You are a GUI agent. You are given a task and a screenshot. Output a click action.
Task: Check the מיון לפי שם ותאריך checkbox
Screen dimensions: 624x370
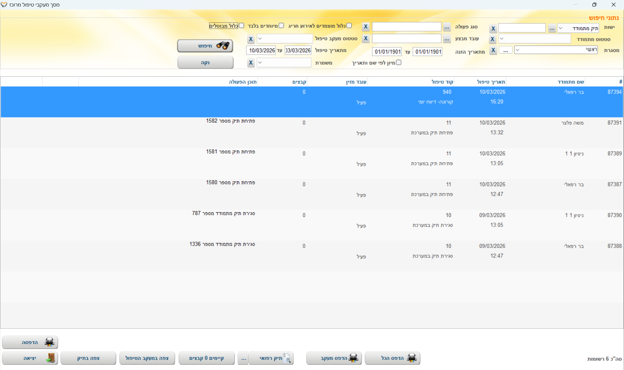pyautogui.click(x=399, y=62)
